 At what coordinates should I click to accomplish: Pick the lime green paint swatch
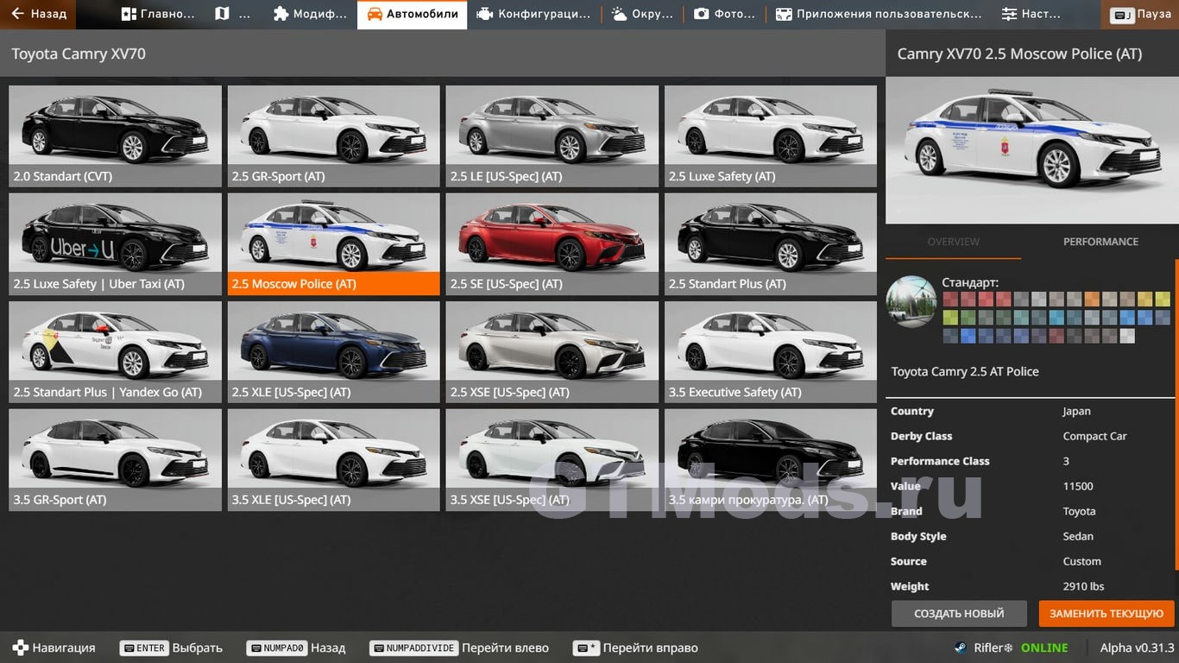(950, 318)
